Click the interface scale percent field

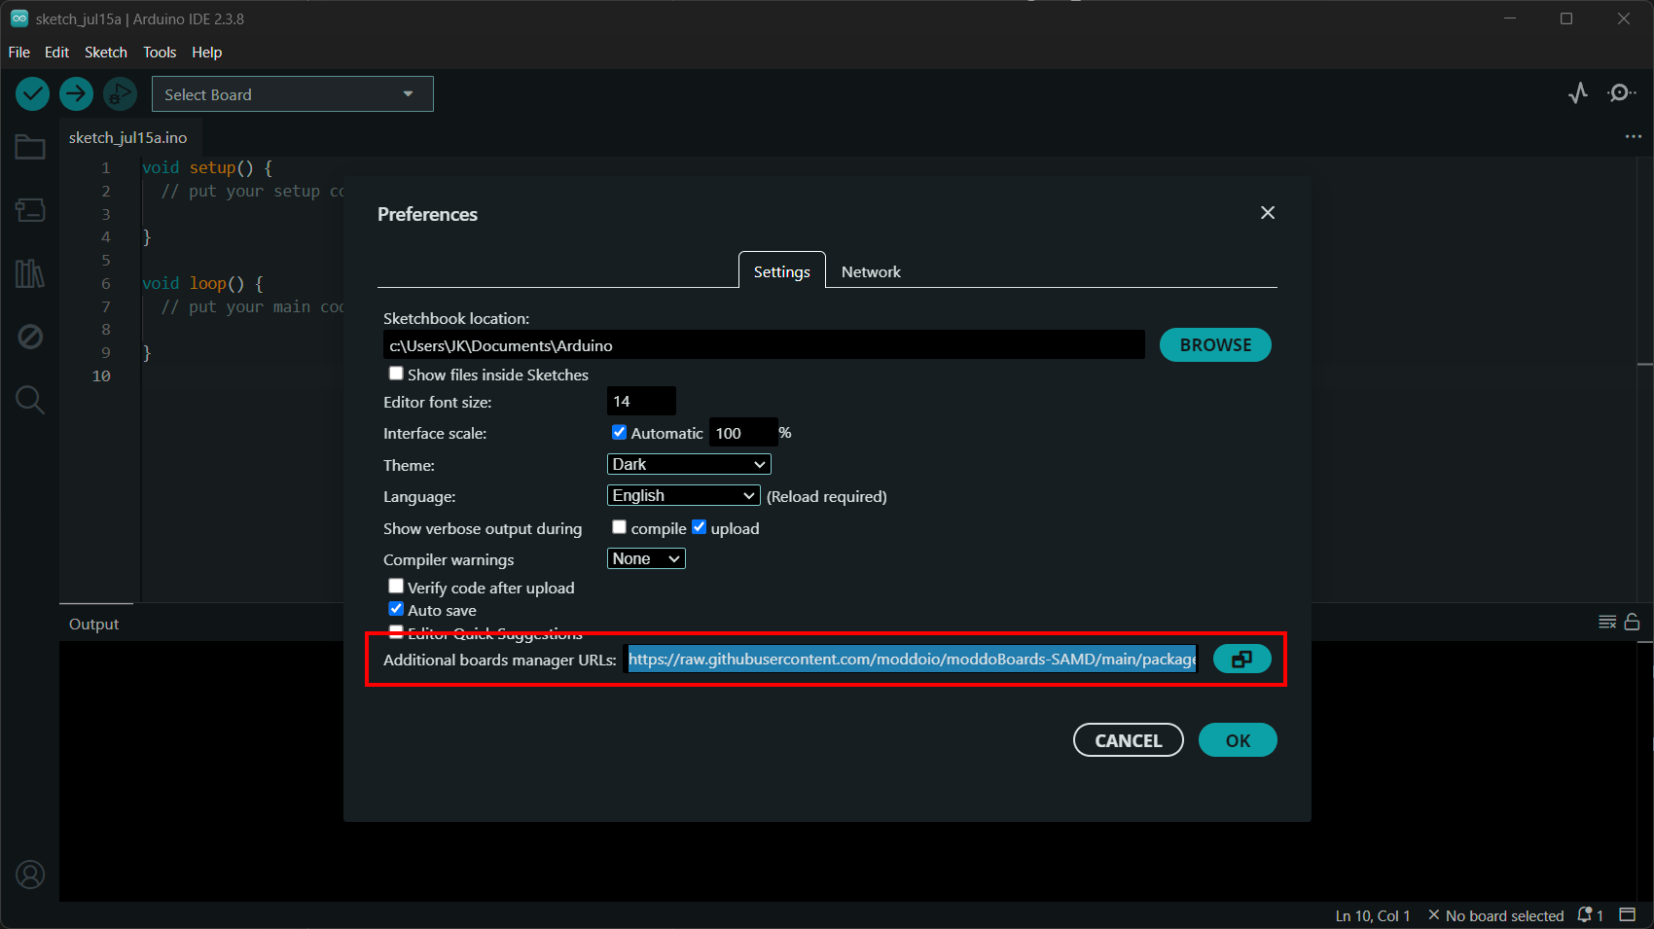click(x=743, y=433)
